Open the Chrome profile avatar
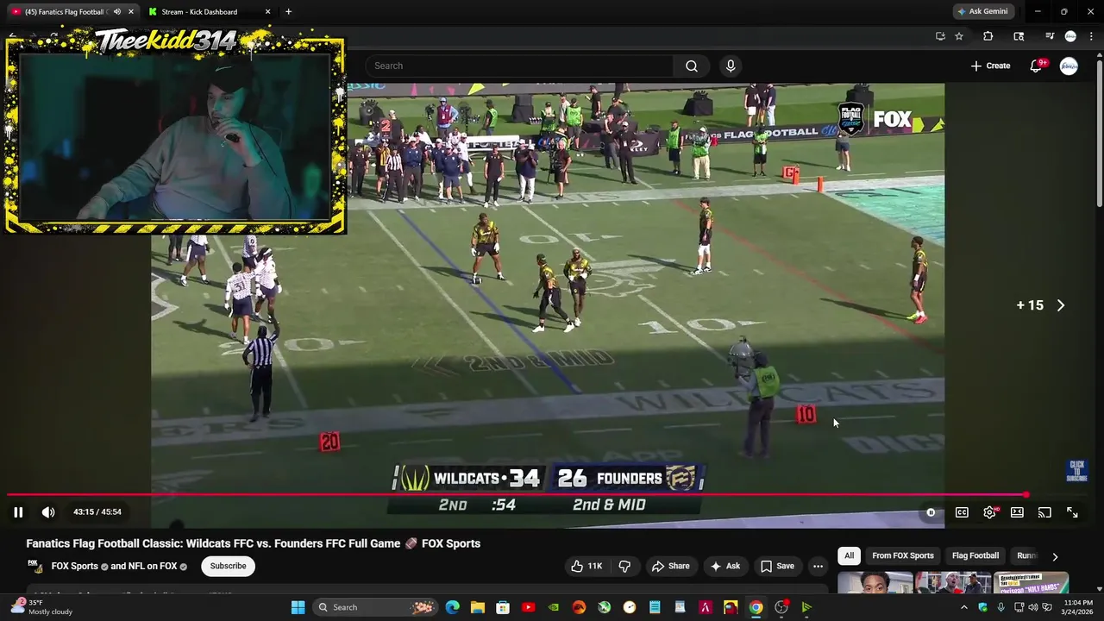 (x=1070, y=36)
